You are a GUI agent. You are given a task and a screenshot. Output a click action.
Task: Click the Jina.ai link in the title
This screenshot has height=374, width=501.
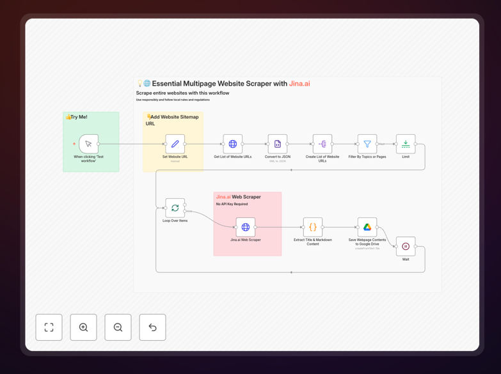point(299,84)
